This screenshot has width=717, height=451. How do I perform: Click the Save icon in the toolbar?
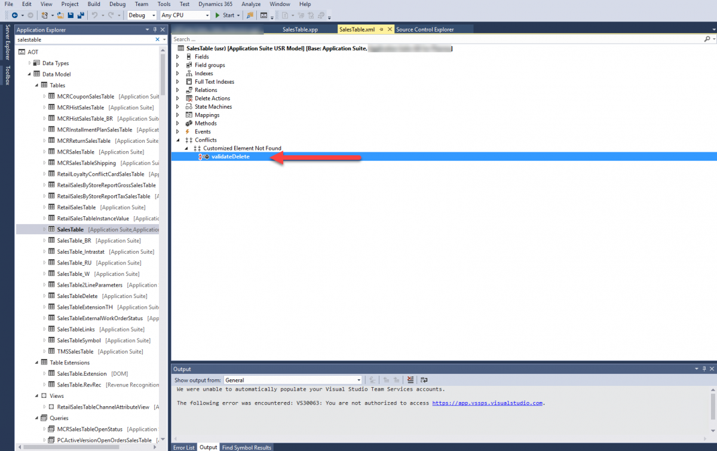click(71, 15)
